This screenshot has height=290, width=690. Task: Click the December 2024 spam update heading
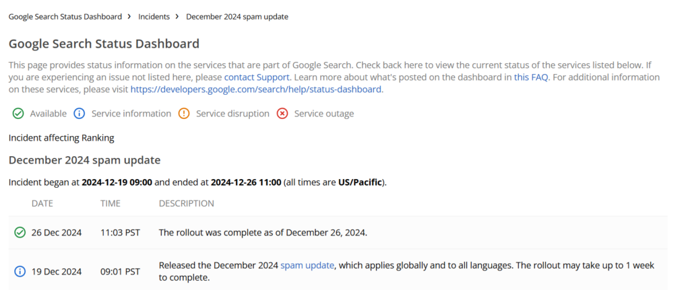84,160
